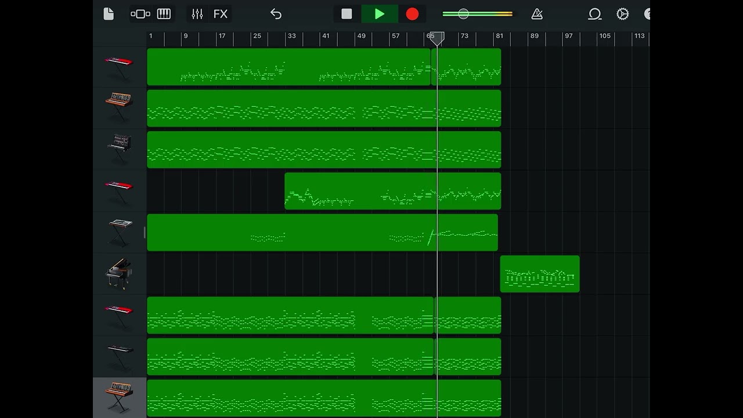
Task: Click bar 57 on the ruler
Action: click(395, 36)
